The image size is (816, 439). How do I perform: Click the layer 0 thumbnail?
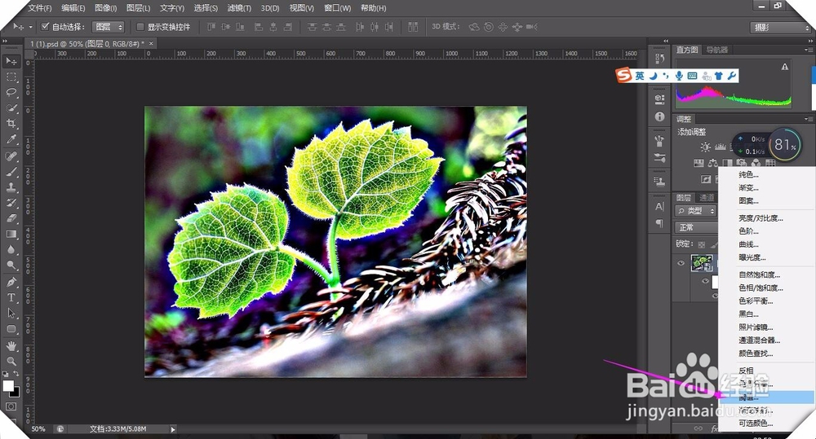(702, 263)
